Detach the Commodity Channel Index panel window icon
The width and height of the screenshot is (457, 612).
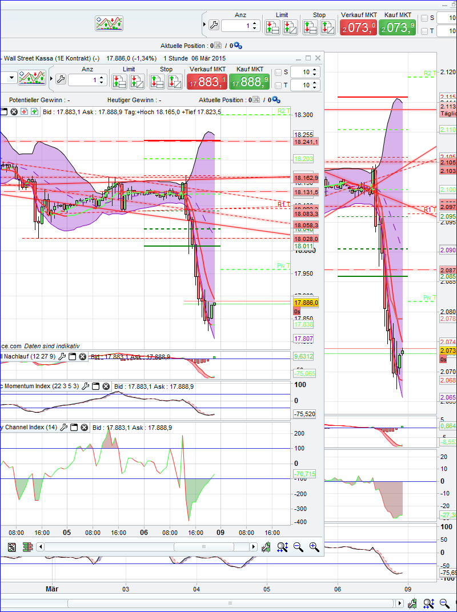[73, 427]
